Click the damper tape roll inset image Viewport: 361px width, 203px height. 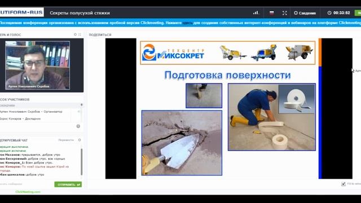point(297,99)
